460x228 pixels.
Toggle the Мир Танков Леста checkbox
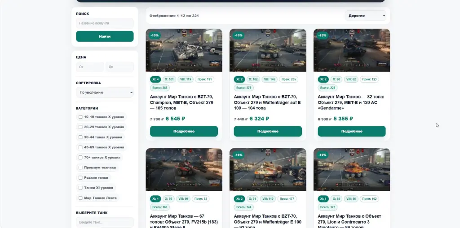[80, 198]
